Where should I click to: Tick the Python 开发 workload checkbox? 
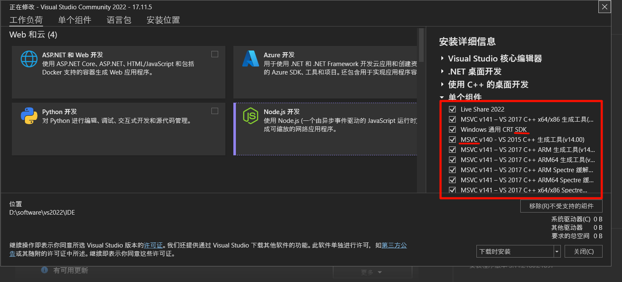pos(215,111)
